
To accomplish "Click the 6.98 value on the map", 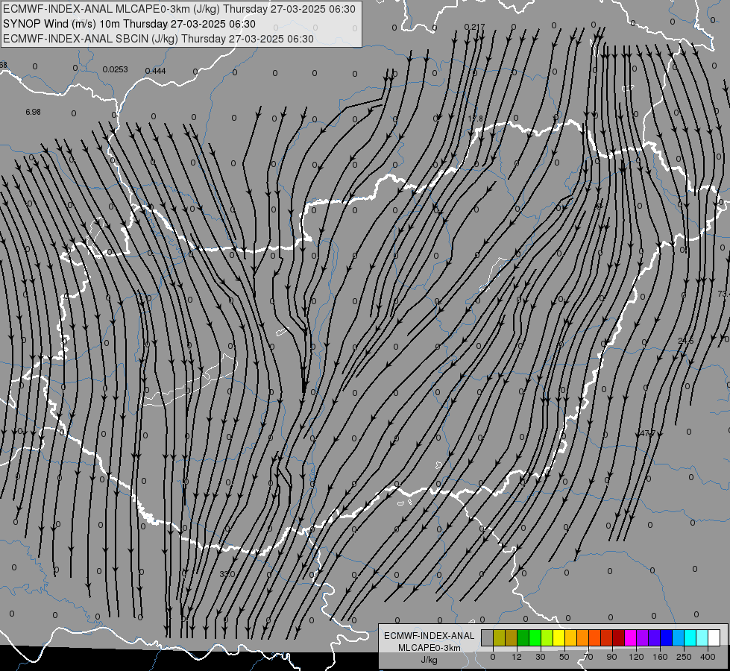I will coord(33,113).
